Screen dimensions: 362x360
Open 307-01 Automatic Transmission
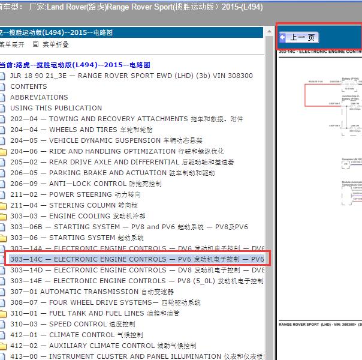click(92, 292)
